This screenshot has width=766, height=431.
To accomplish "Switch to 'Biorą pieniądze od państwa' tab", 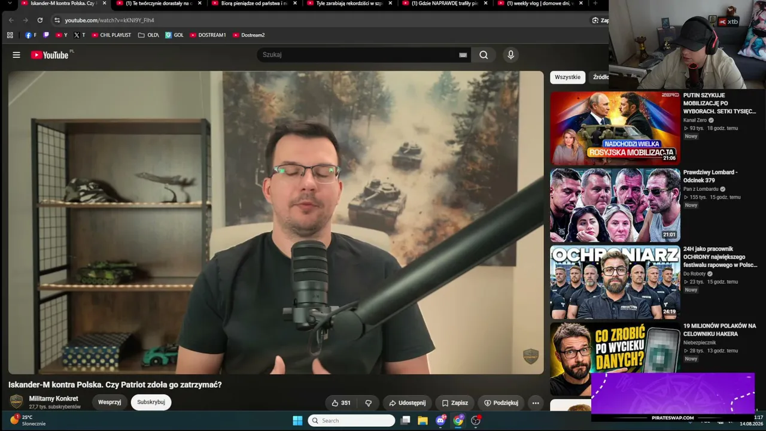I will [x=254, y=4].
